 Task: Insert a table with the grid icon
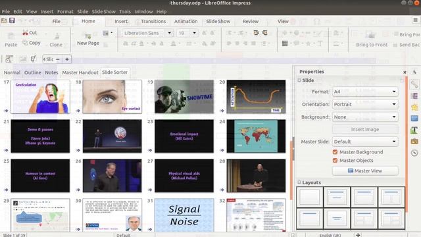(285, 43)
